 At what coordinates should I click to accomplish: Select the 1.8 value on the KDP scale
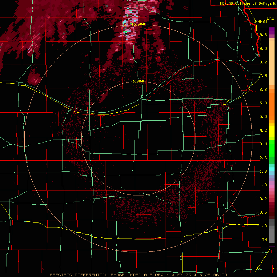pos(263,171)
